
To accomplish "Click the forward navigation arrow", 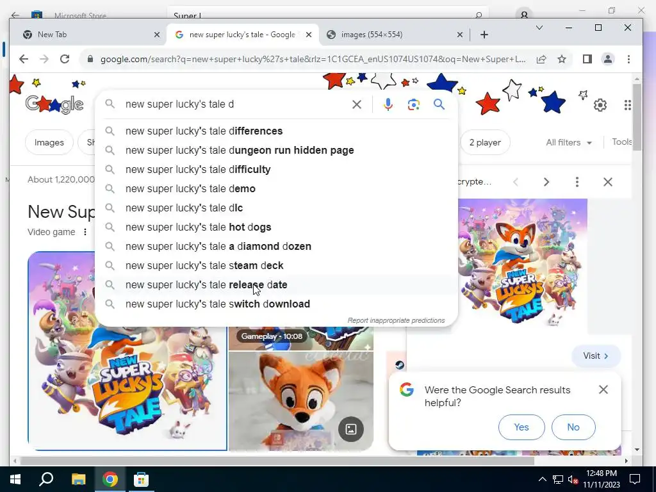I will click(x=44, y=59).
